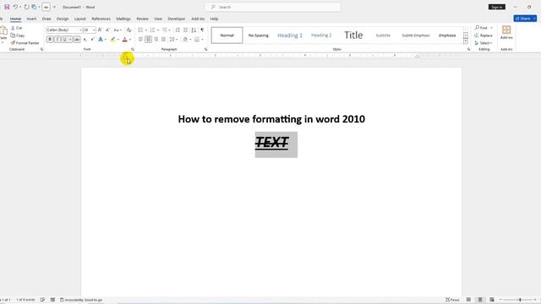The height and width of the screenshot is (304, 541).
Task: Switch to the Layout tab
Action: pyautogui.click(x=80, y=19)
